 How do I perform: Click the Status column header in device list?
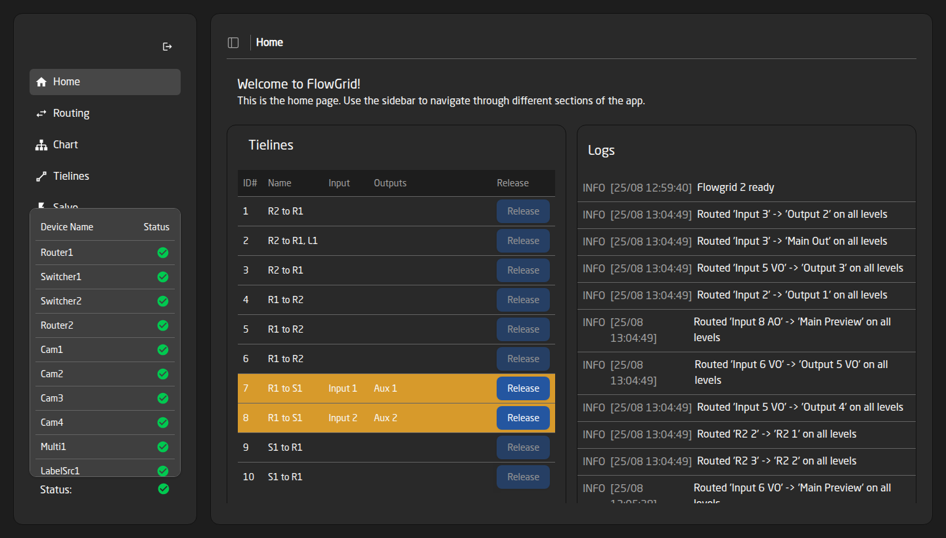[x=156, y=227]
